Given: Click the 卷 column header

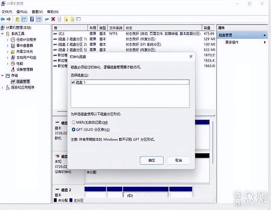Looking at the screenshot, I should (70, 28).
